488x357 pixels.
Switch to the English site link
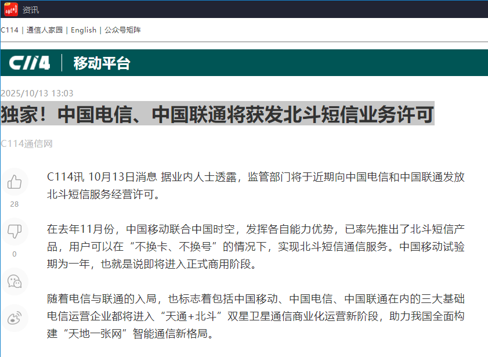click(84, 30)
